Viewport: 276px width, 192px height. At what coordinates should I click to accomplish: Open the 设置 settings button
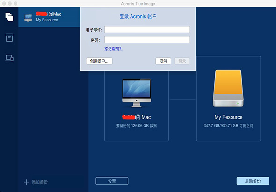tap(112, 181)
